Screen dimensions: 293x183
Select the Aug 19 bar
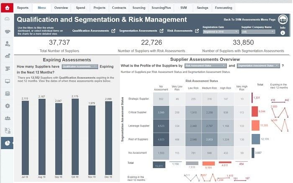click(42, 137)
